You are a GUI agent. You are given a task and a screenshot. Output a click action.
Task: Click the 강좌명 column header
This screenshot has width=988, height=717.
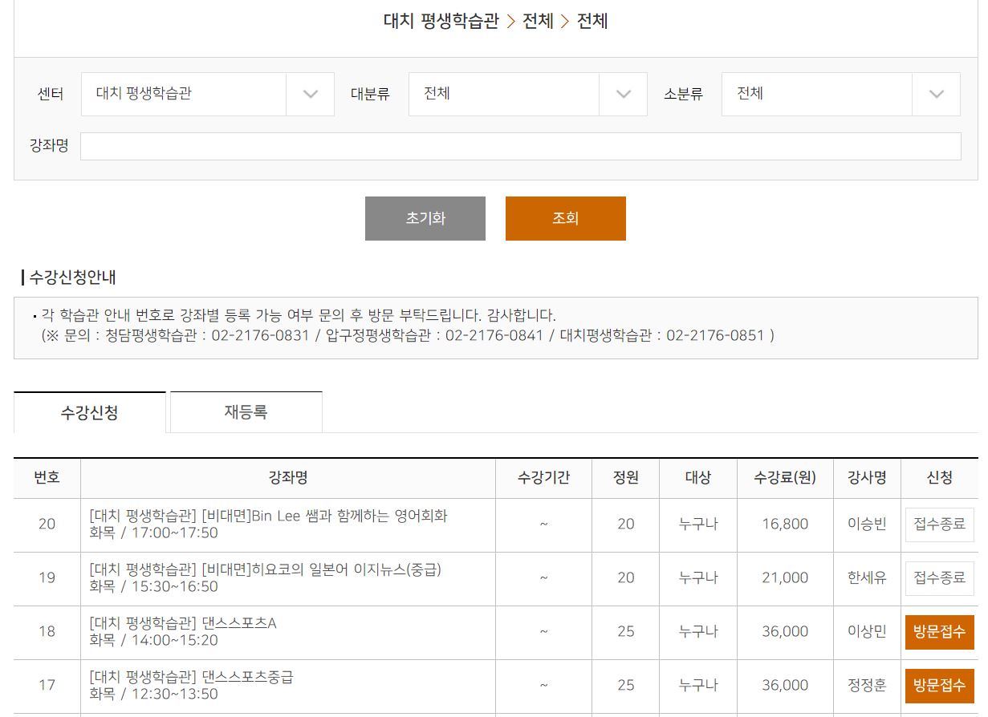point(287,478)
